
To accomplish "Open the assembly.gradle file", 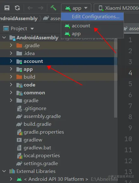I will [x=42, y=116].
